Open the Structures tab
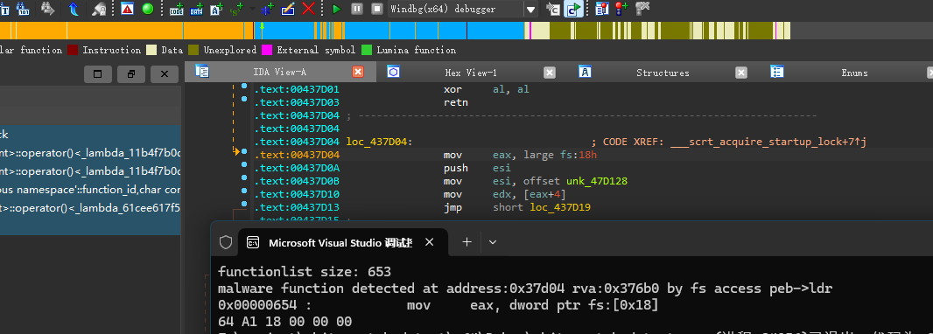Image resolution: width=933 pixels, height=334 pixels. (x=663, y=73)
